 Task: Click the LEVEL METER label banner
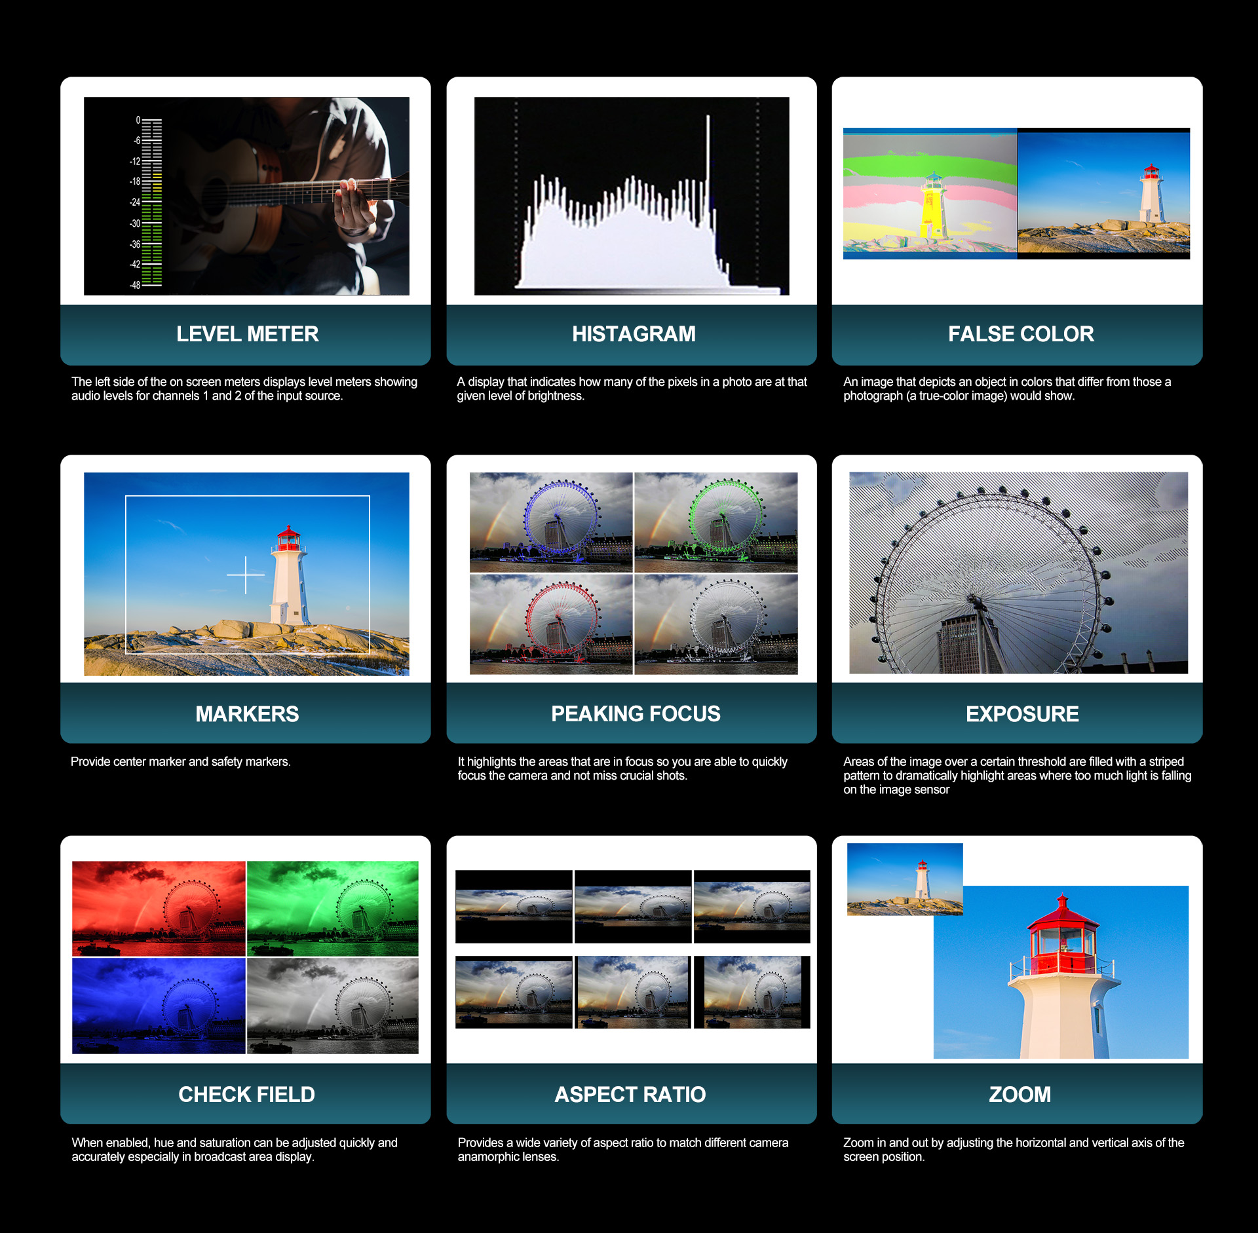[x=246, y=334]
